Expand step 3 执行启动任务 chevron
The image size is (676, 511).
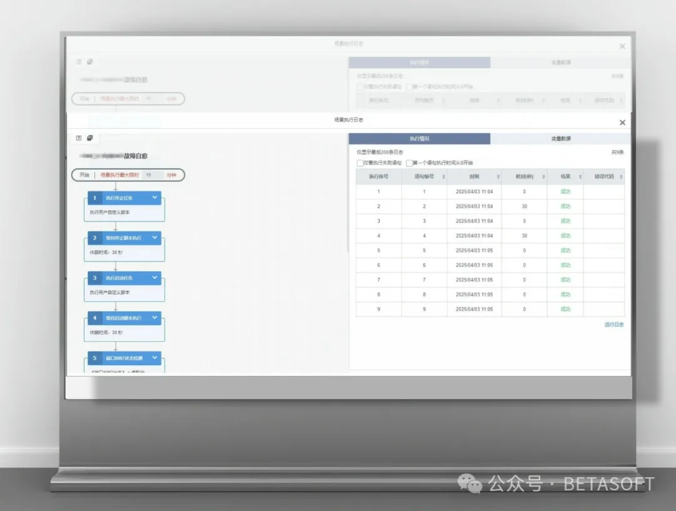click(155, 278)
